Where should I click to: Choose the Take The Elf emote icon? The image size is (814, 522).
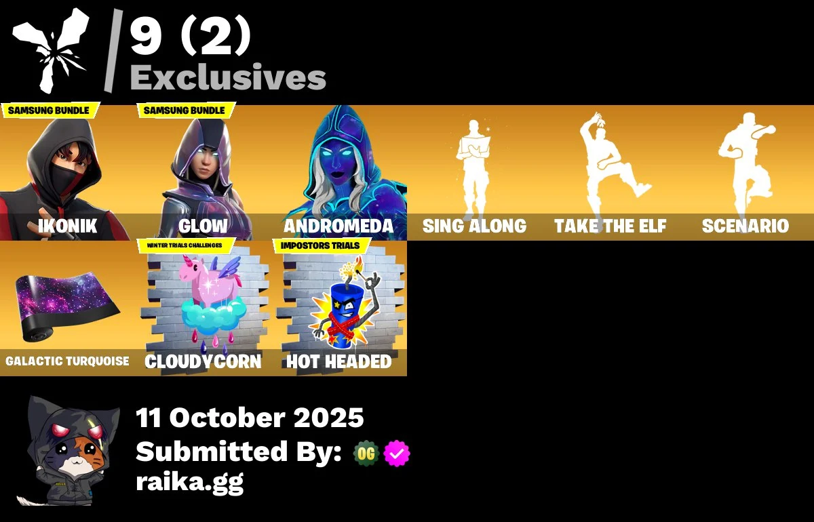coord(610,173)
